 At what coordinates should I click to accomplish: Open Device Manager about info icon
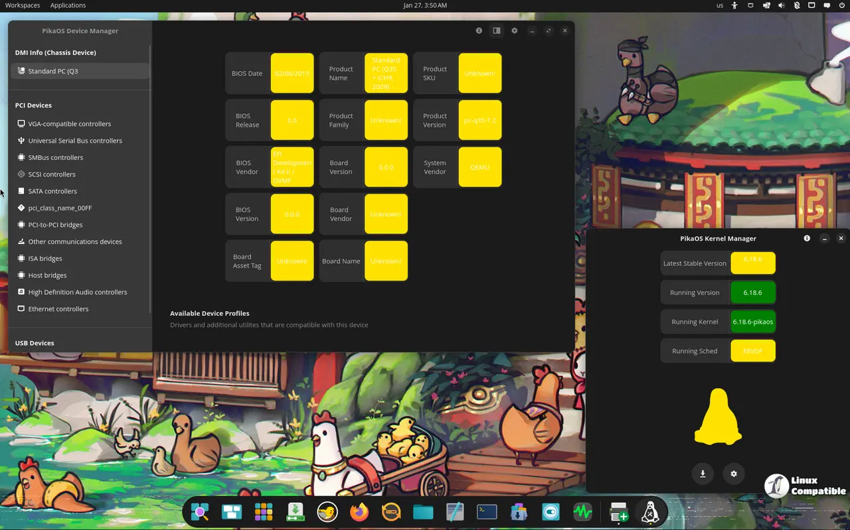tap(479, 31)
